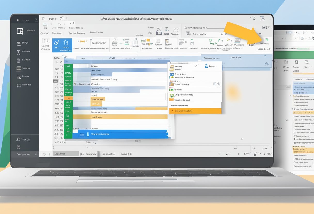Viewport: 314px width, 214px height.
Task: Click the printer icon in the ribbon
Action: (x=115, y=42)
